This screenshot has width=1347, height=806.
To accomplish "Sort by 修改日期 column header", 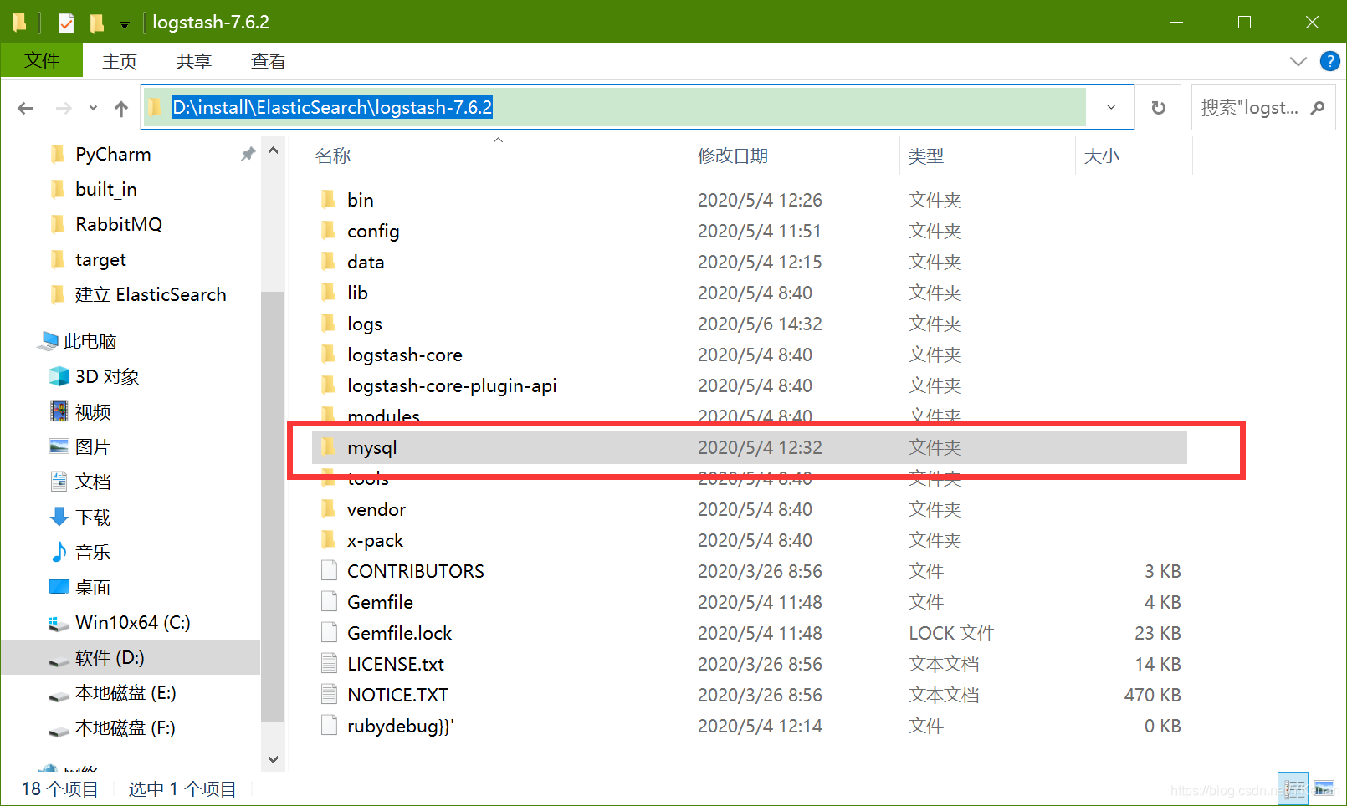I will tap(733, 156).
